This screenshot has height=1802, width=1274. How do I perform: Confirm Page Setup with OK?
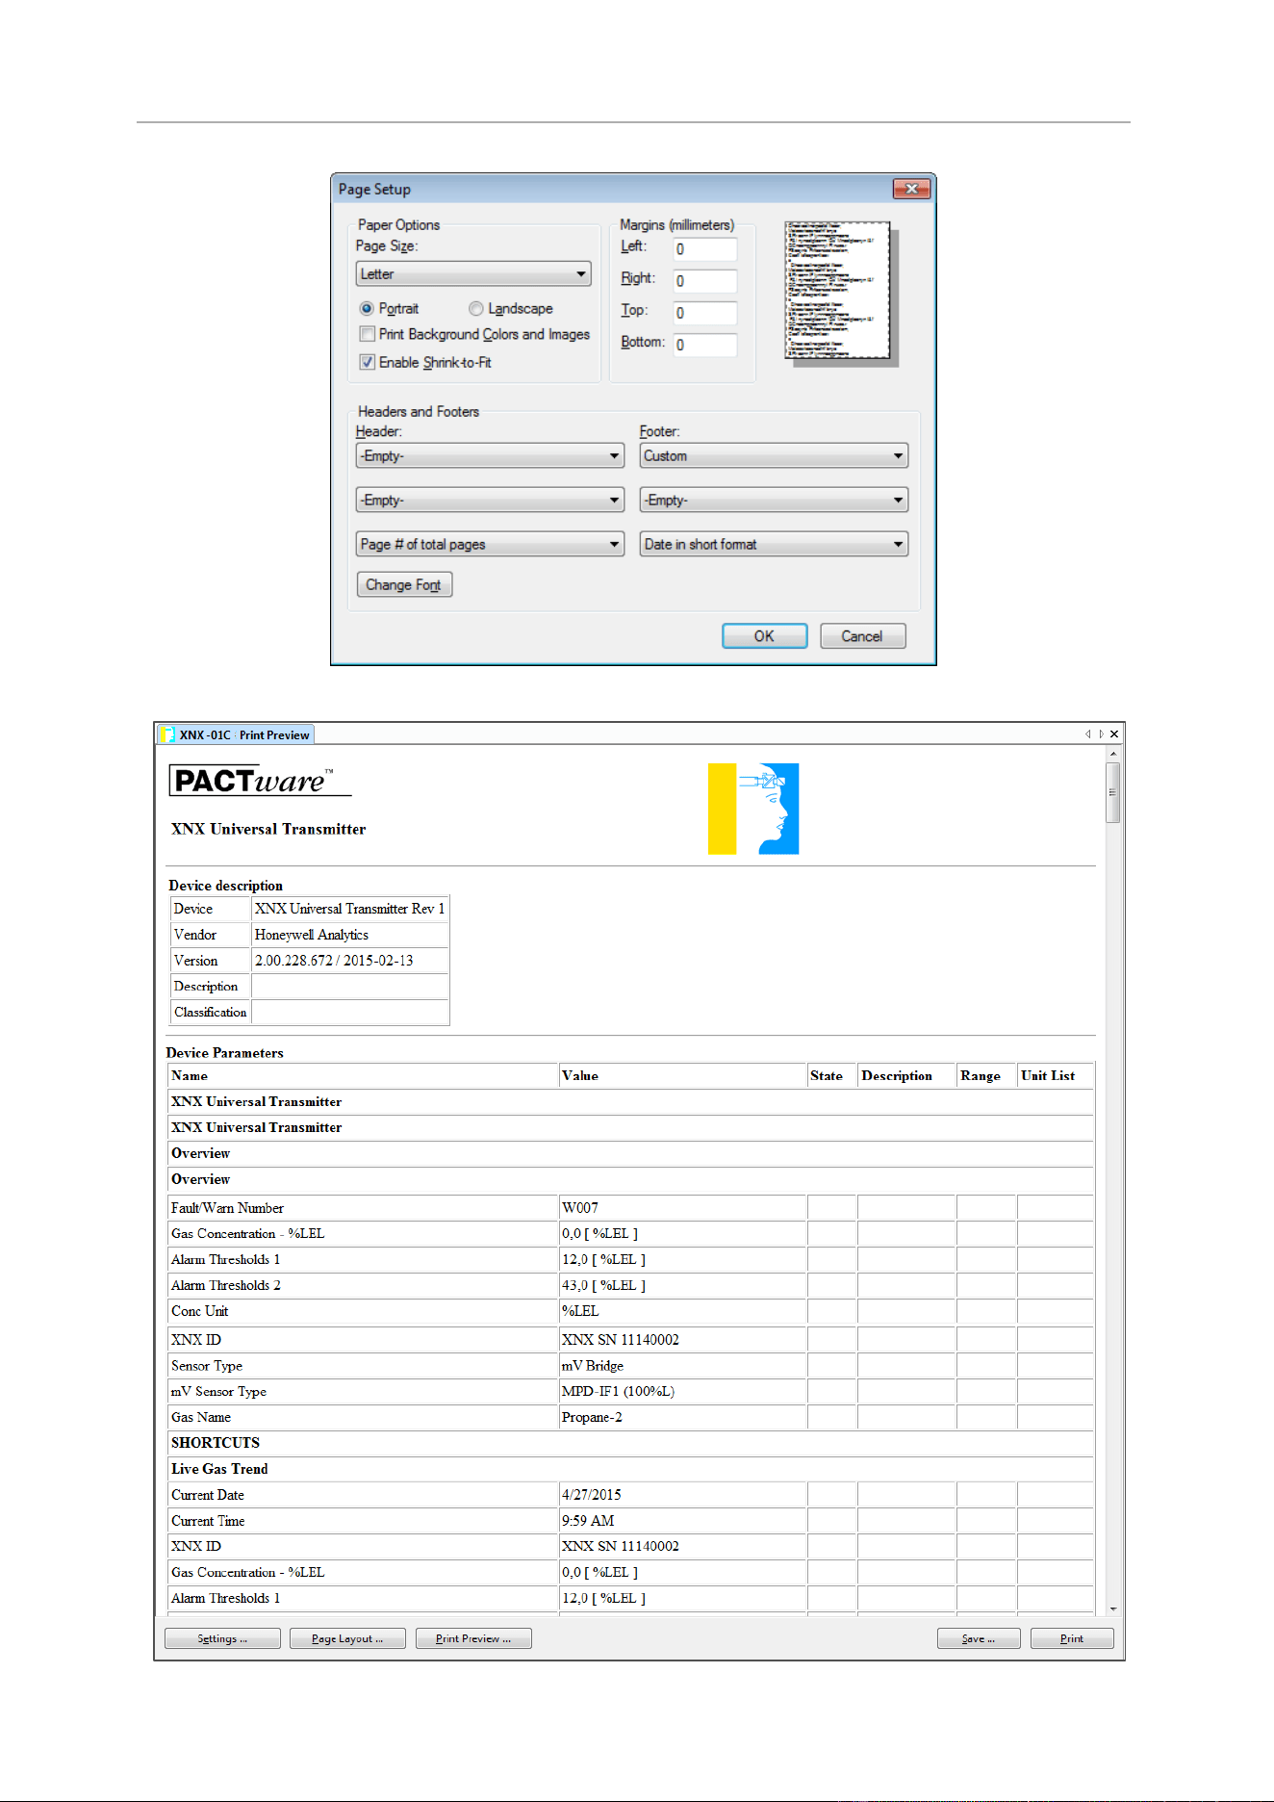pos(764,636)
